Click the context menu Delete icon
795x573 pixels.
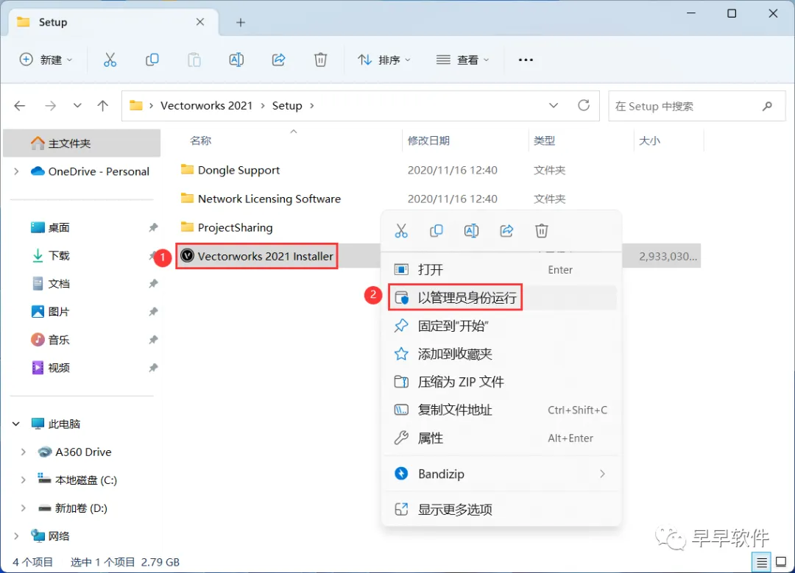tap(542, 231)
